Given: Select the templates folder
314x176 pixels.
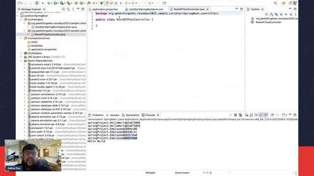Looking at the screenshot, I should [x=37, y=45].
